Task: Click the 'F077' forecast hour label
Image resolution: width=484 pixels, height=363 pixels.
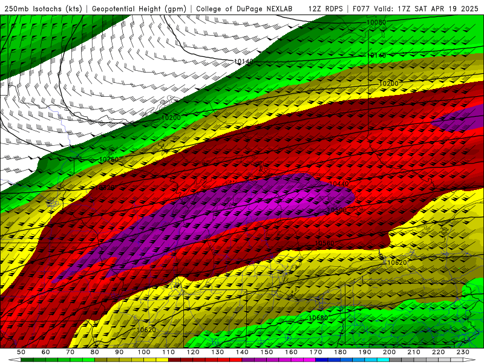Action: click(361, 9)
